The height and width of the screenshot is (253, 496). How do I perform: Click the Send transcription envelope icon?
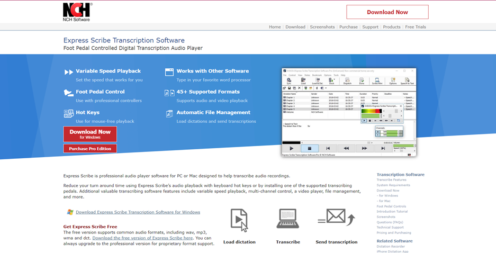[x=336, y=217]
